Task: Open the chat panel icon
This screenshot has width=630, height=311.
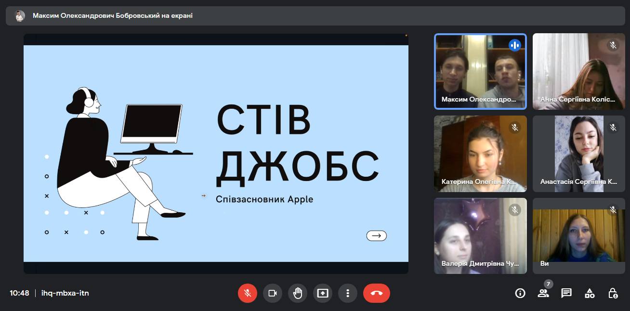Action: click(566, 293)
